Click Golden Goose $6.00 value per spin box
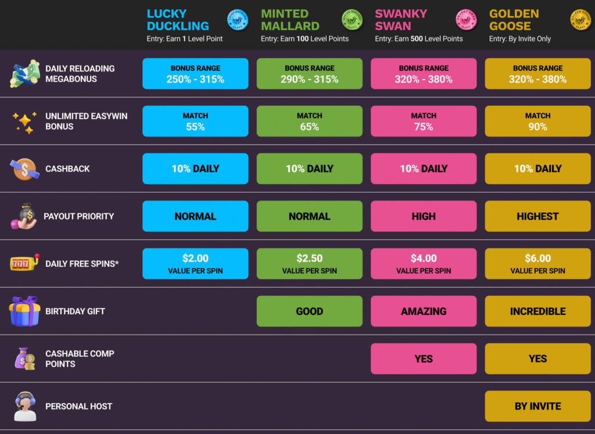The image size is (595, 434). (x=537, y=264)
